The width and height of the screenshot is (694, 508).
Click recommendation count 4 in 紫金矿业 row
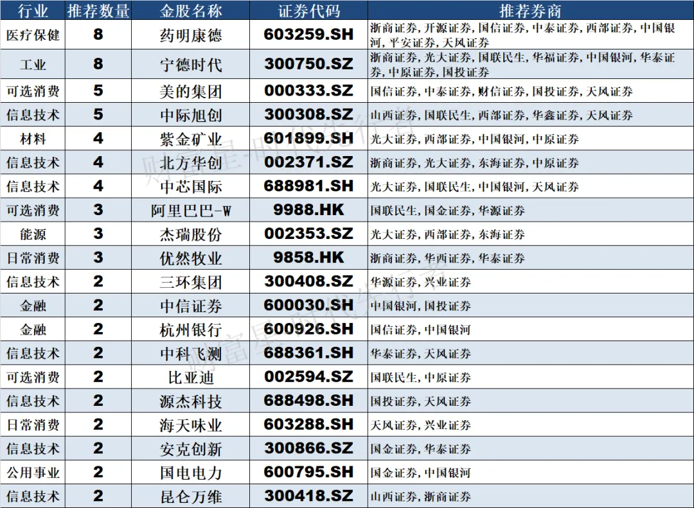click(98, 139)
